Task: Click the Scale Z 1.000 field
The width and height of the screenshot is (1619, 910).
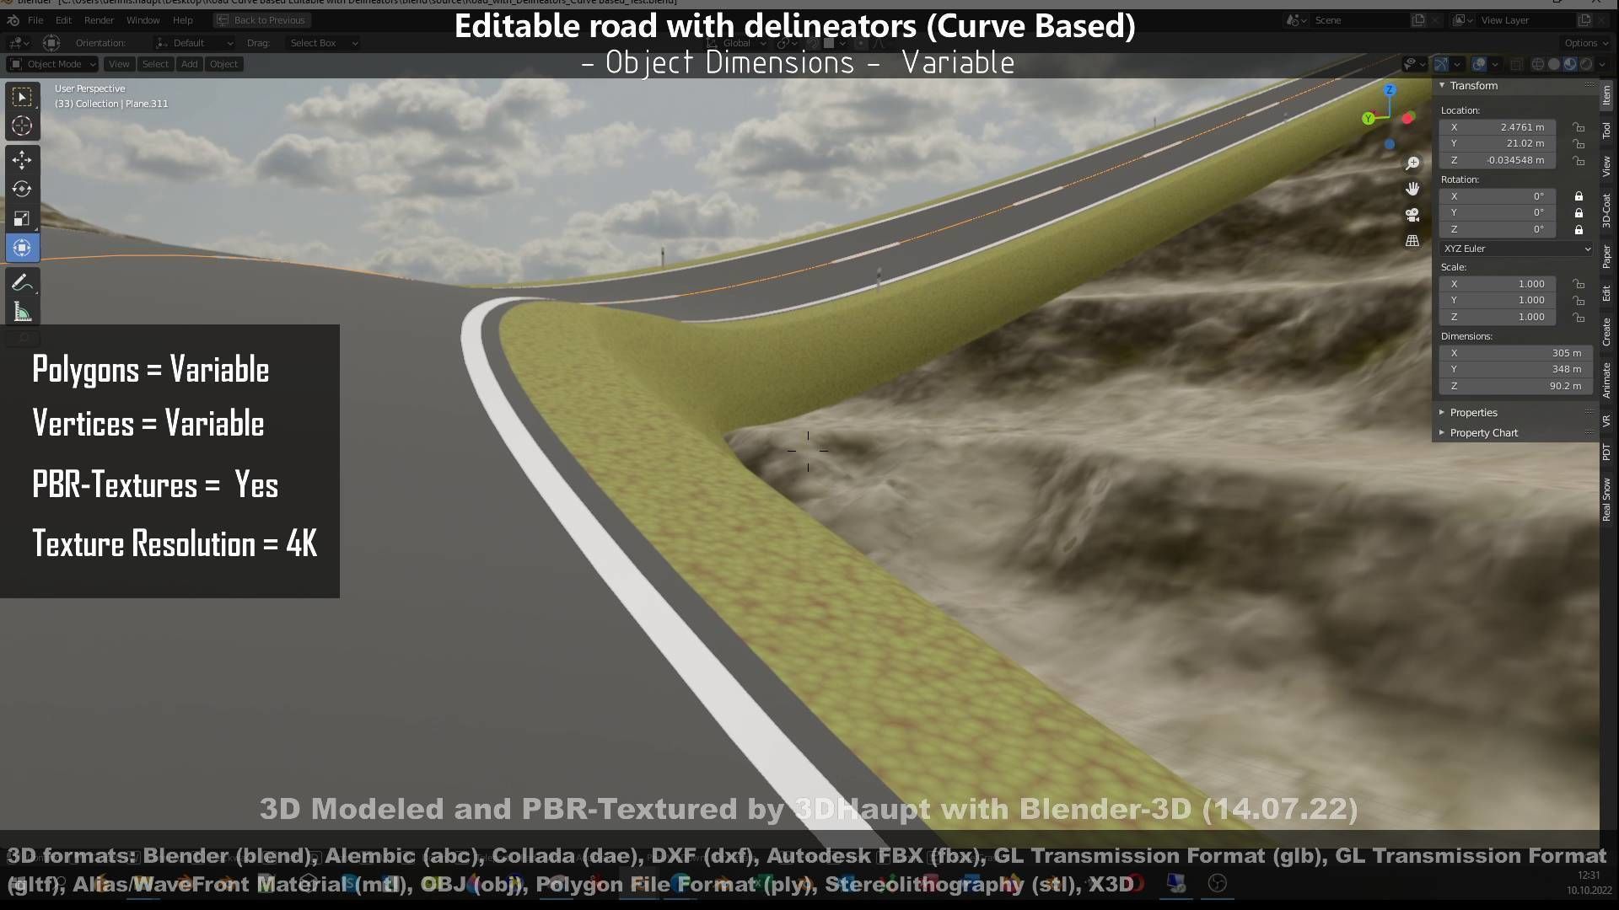Action: point(1498,317)
